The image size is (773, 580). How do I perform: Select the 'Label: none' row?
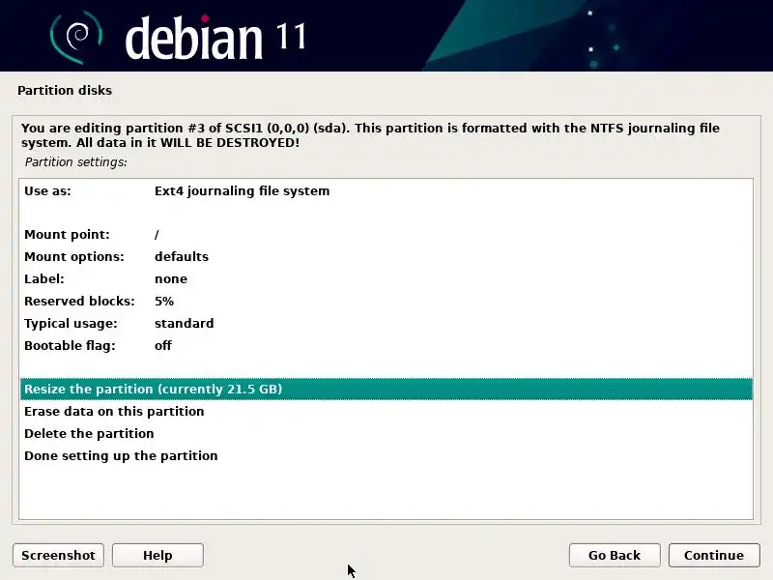coord(386,278)
